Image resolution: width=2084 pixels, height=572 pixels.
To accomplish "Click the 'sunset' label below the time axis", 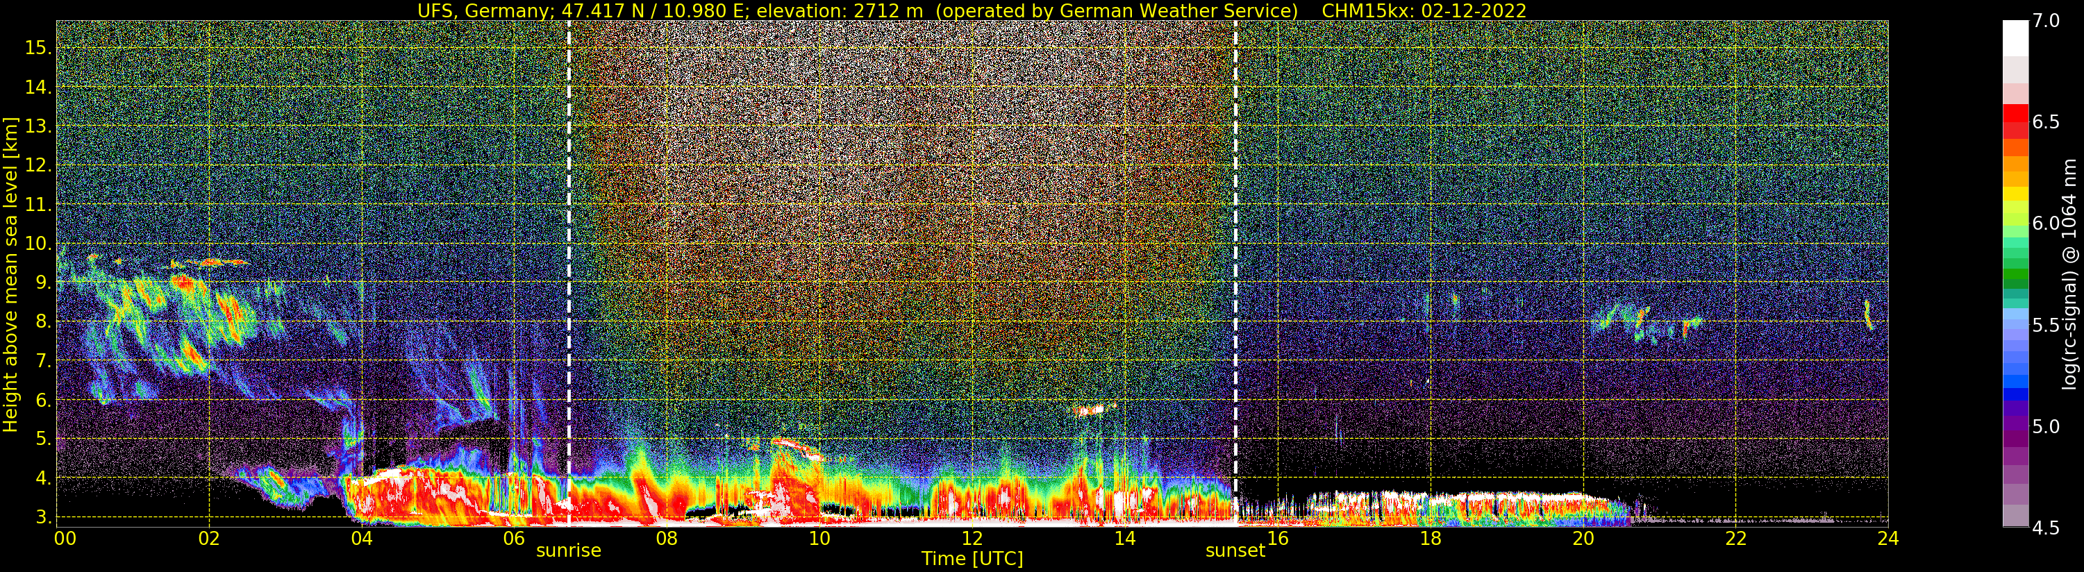I will coord(1235,551).
